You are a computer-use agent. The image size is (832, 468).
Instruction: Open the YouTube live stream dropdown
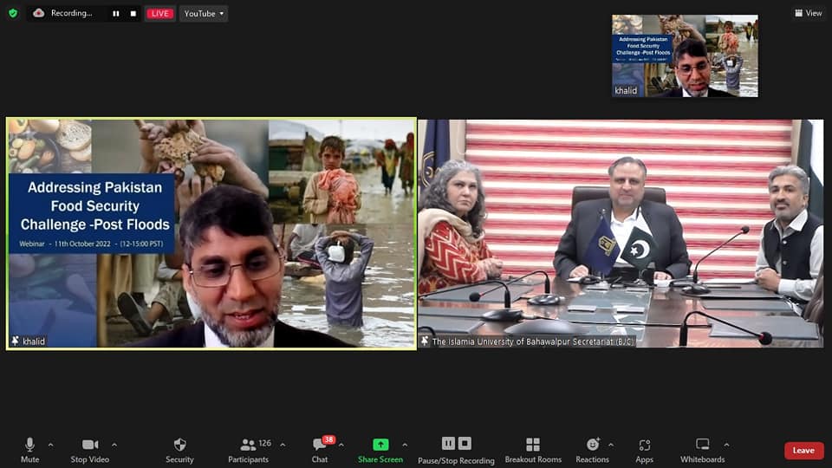204,14
